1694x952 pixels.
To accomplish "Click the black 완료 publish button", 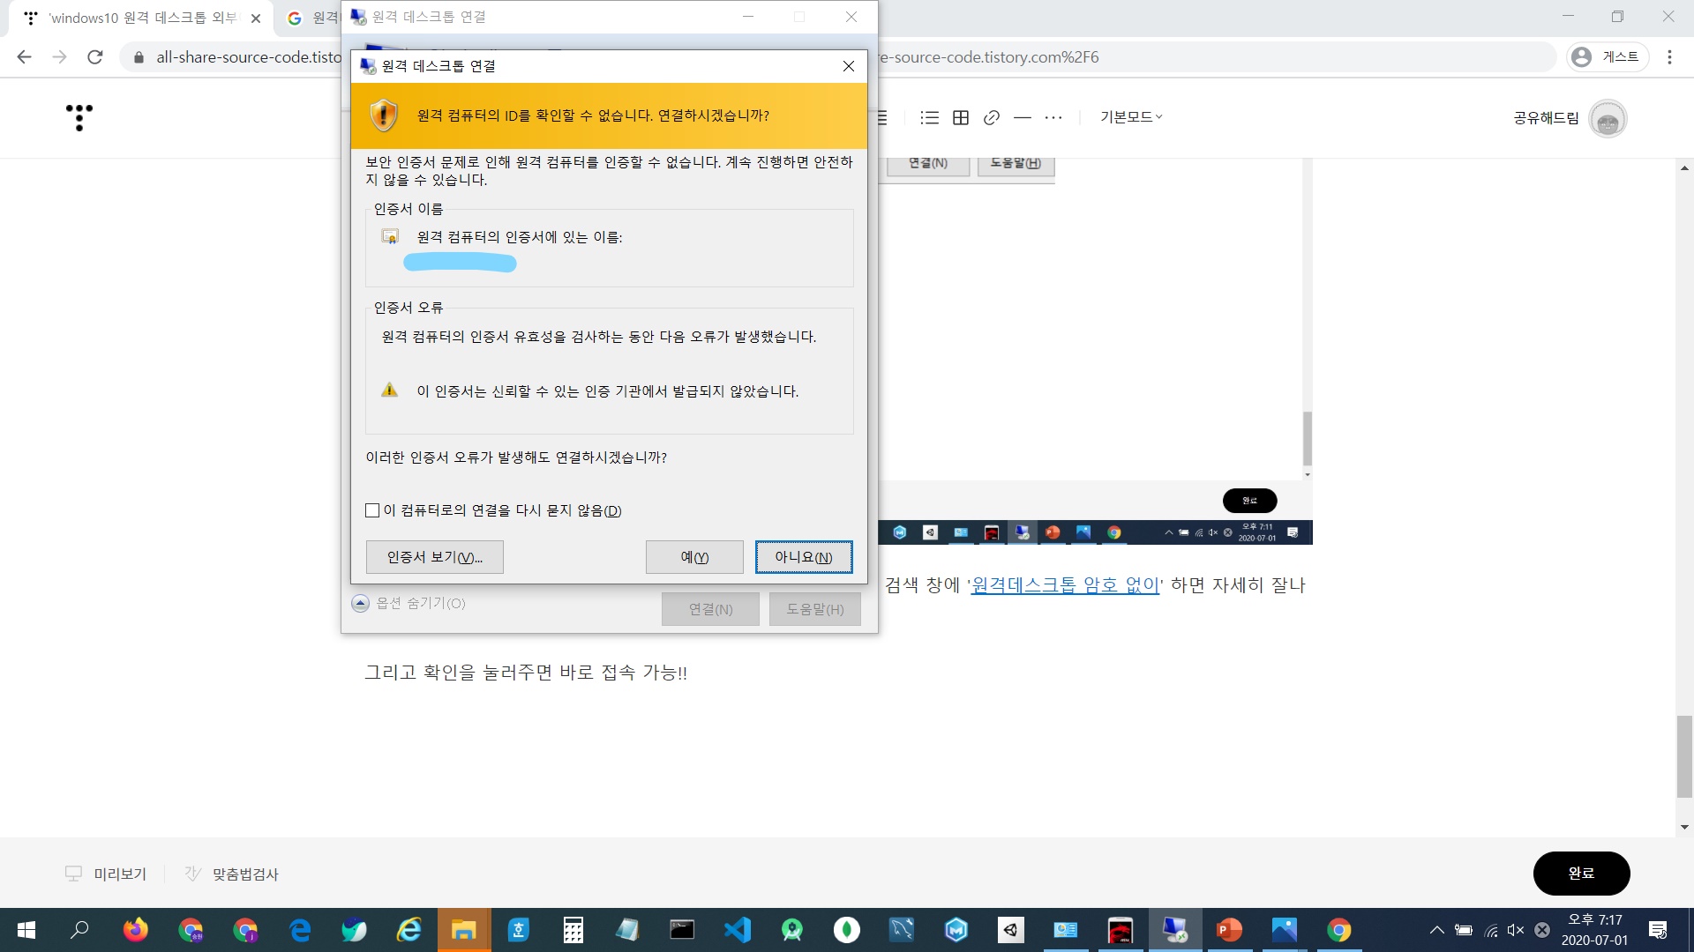I will point(1581,873).
